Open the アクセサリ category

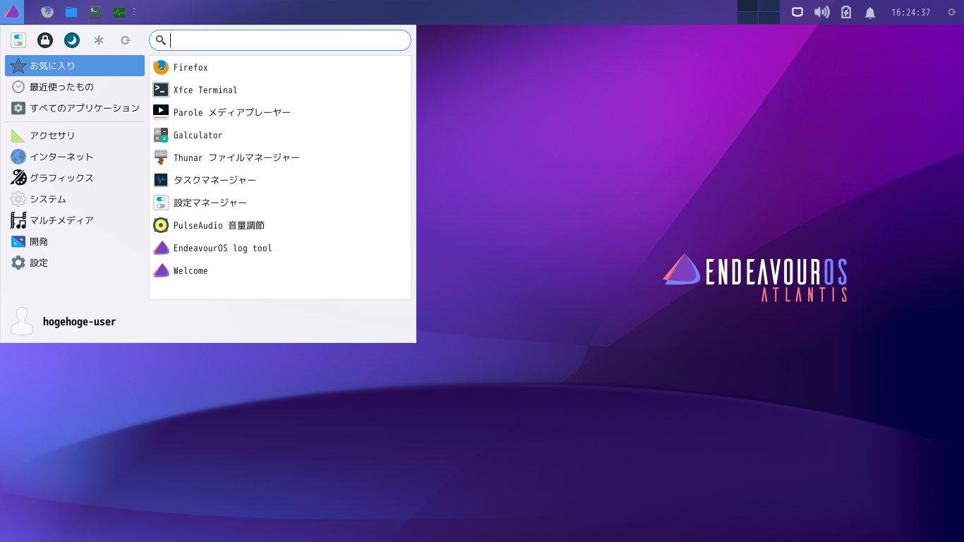click(x=75, y=135)
